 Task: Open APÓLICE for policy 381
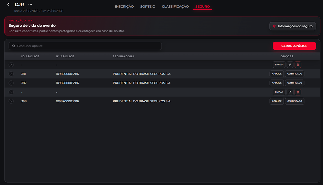276,74
